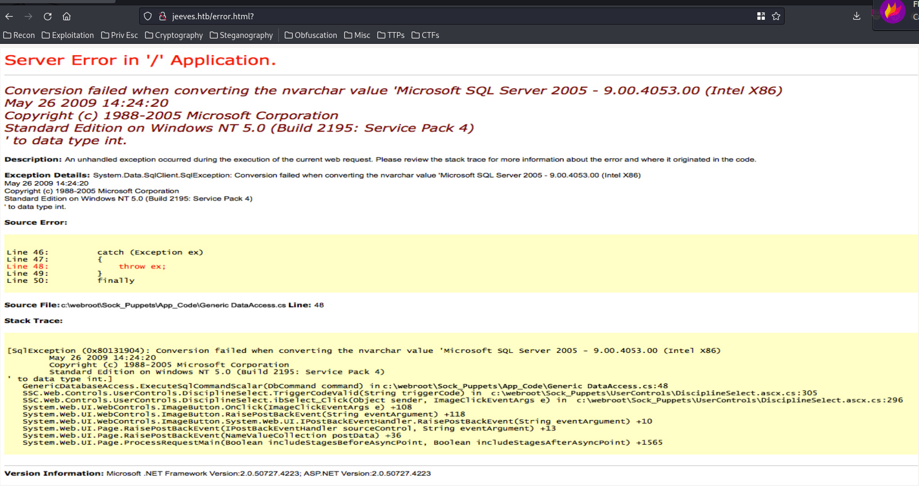
Task: Click the forward navigation arrow
Action: [28, 17]
